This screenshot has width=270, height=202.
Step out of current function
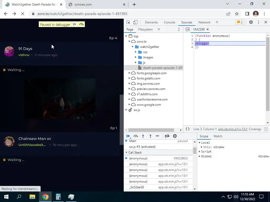150,136
